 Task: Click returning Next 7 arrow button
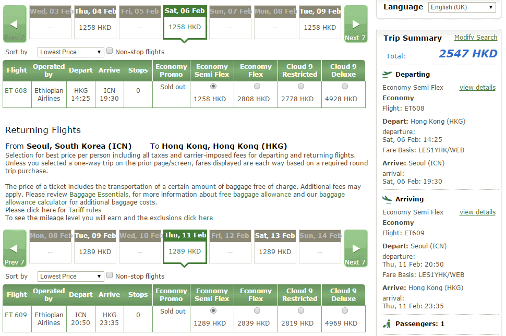(355, 248)
